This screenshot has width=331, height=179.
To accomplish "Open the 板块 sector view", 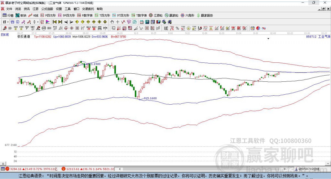I will [21, 16].
